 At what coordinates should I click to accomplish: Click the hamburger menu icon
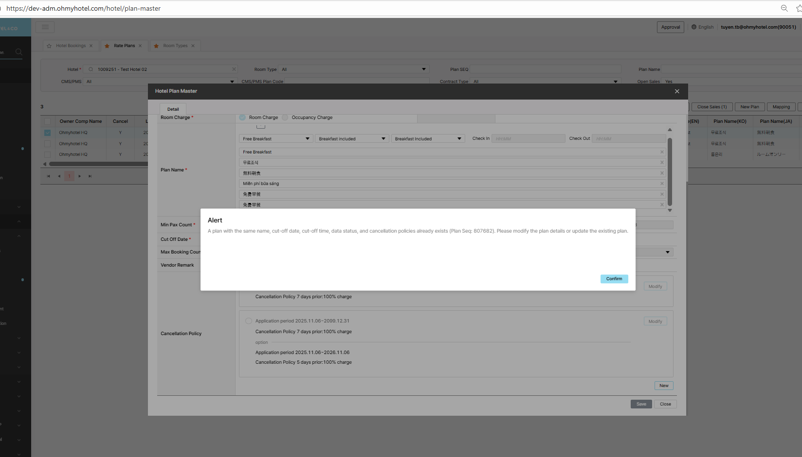pos(45,27)
